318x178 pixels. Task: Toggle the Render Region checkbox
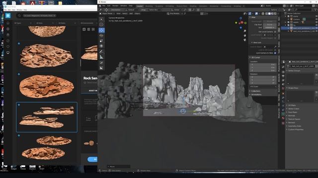pyautogui.click(x=275, y=38)
